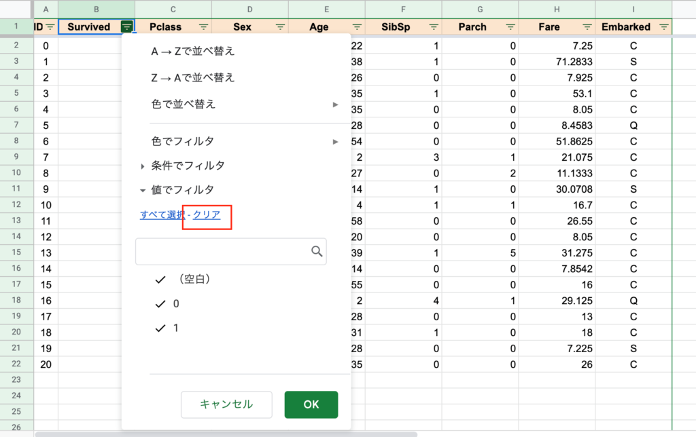The height and width of the screenshot is (437, 696).
Task: Select the Fare header cell
Action: [557, 27]
